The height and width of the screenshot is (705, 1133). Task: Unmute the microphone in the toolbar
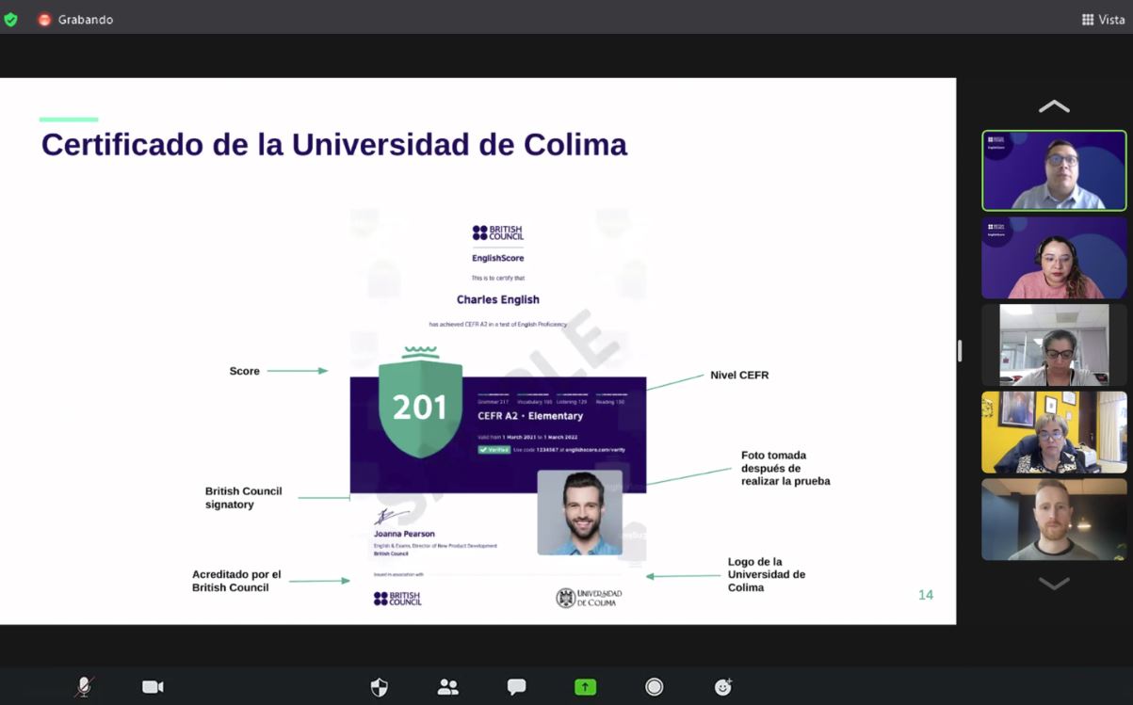(x=84, y=687)
